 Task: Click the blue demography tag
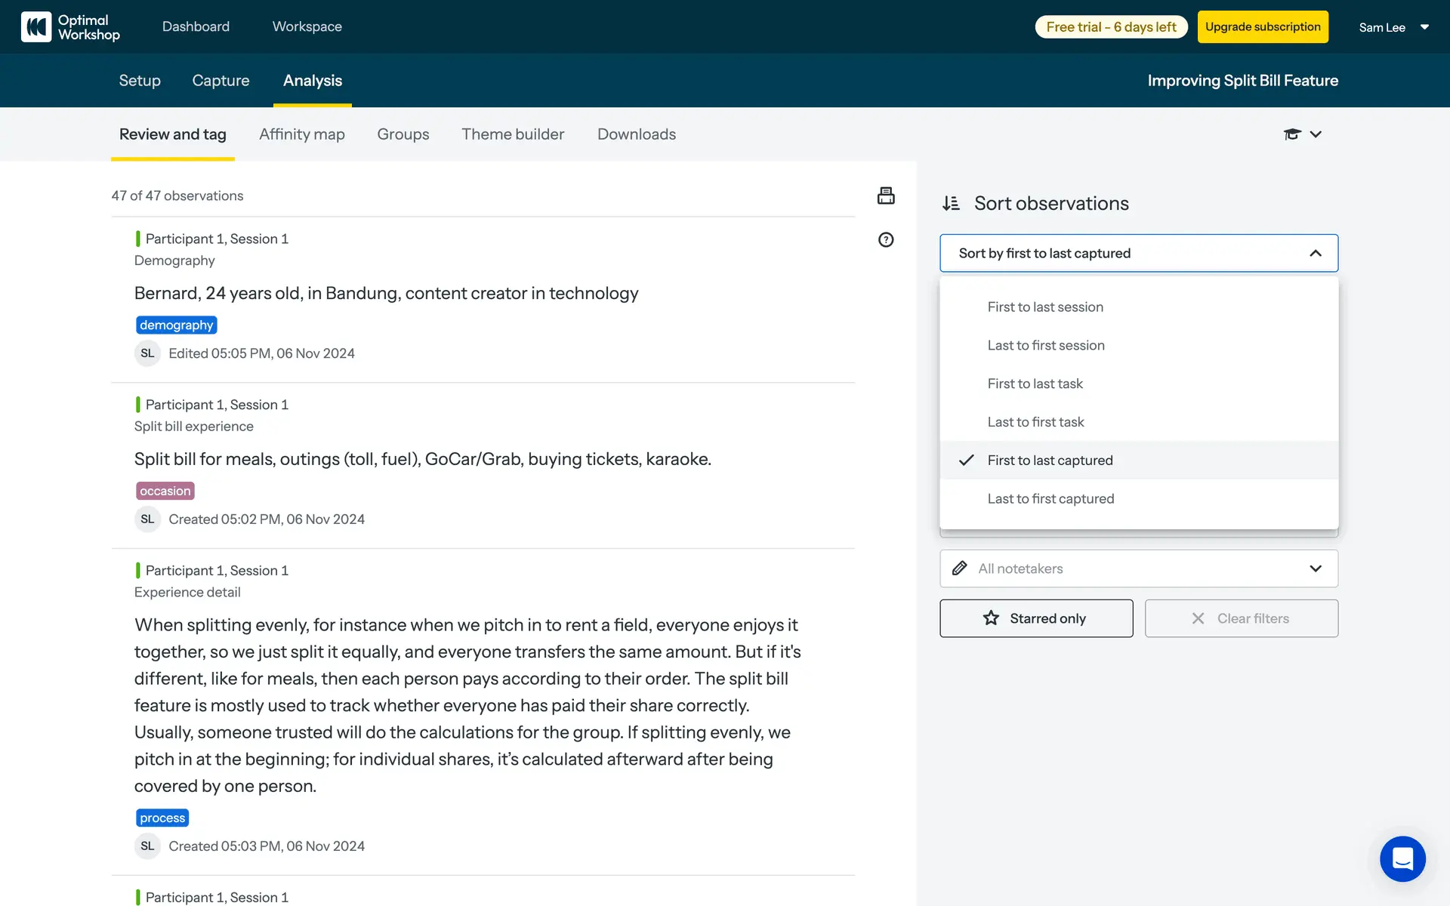176,325
